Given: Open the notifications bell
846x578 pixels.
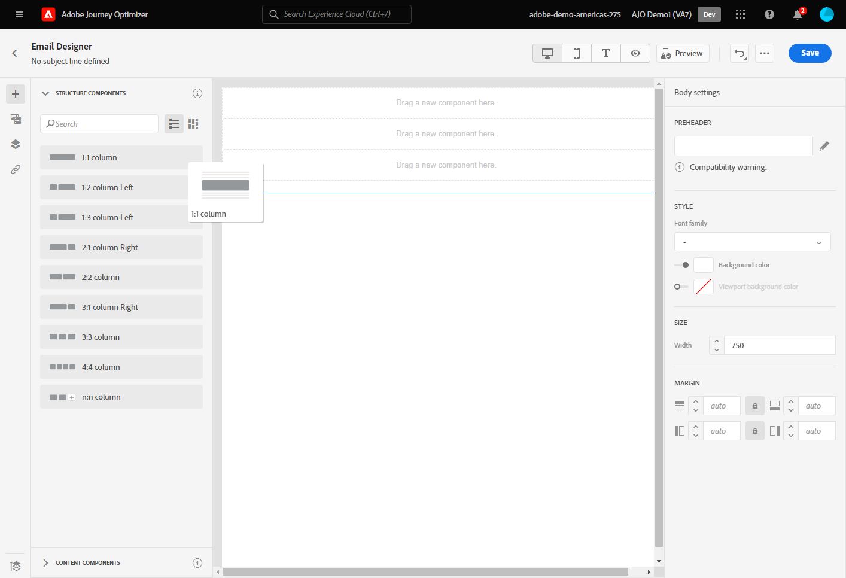Looking at the screenshot, I should (x=798, y=14).
